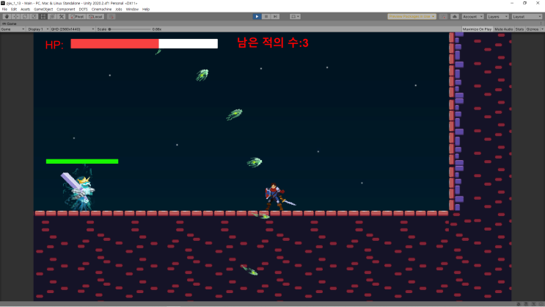Click the Unity logo in title bar

pos(3,3)
